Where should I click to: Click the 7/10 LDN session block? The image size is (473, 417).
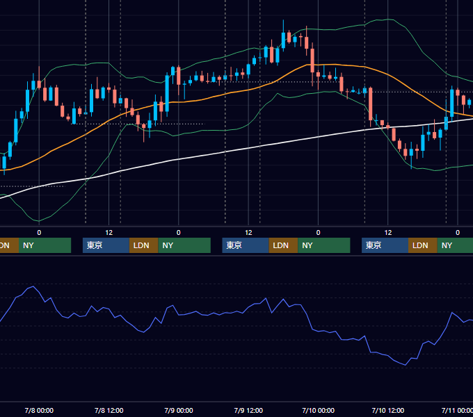tap(423, 245)
